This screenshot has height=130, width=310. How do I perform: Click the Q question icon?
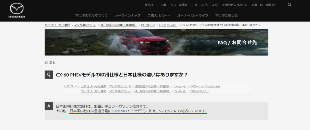coord(49,75)
